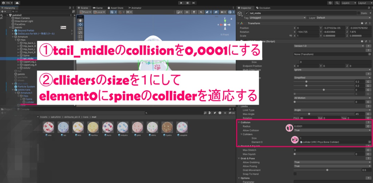Select the Inspector tab

coord(246,8)
